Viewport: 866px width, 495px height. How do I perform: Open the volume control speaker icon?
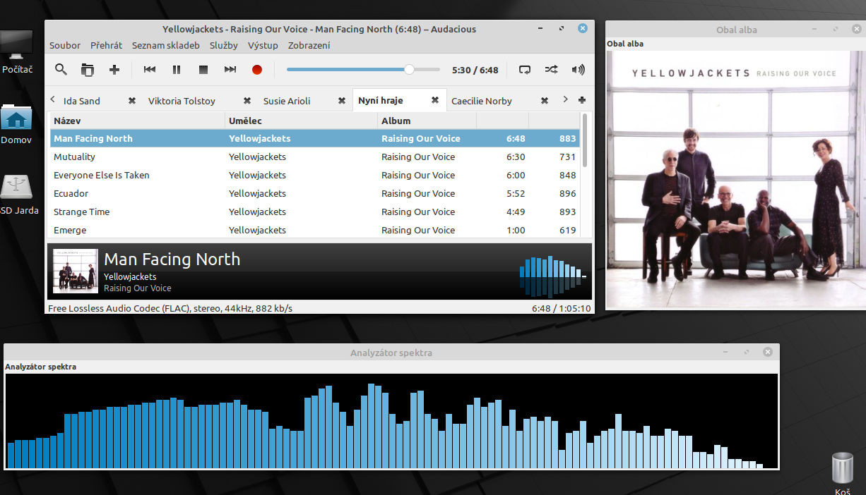click(579, 70)
